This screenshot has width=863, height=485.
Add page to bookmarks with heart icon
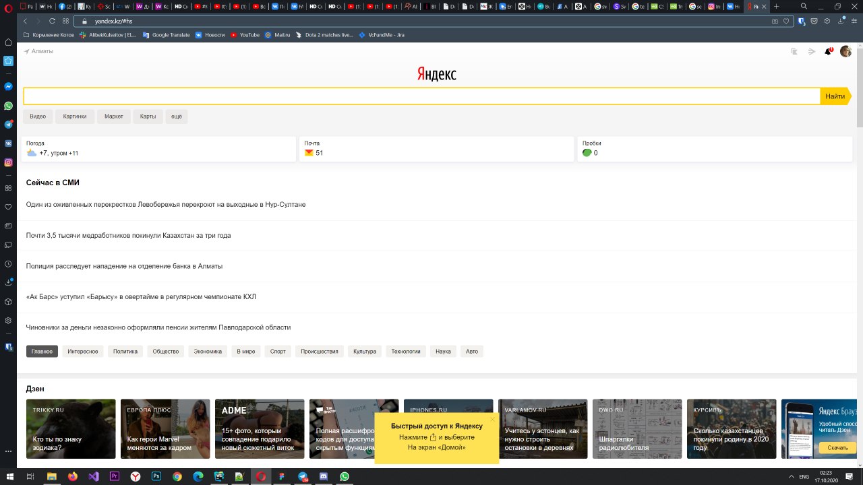(x=787, y=21)
